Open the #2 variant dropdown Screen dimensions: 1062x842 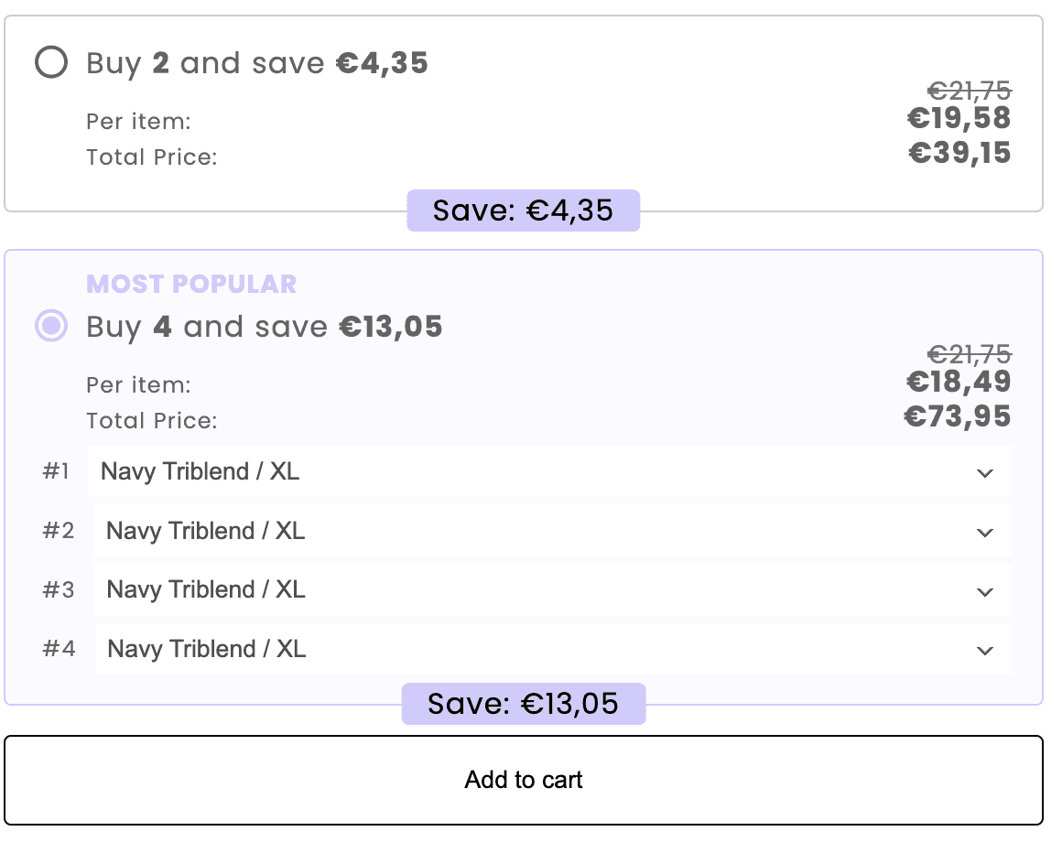[552, 531]
